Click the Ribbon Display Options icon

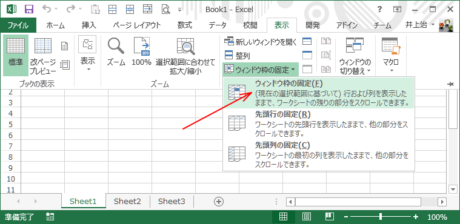397,9
